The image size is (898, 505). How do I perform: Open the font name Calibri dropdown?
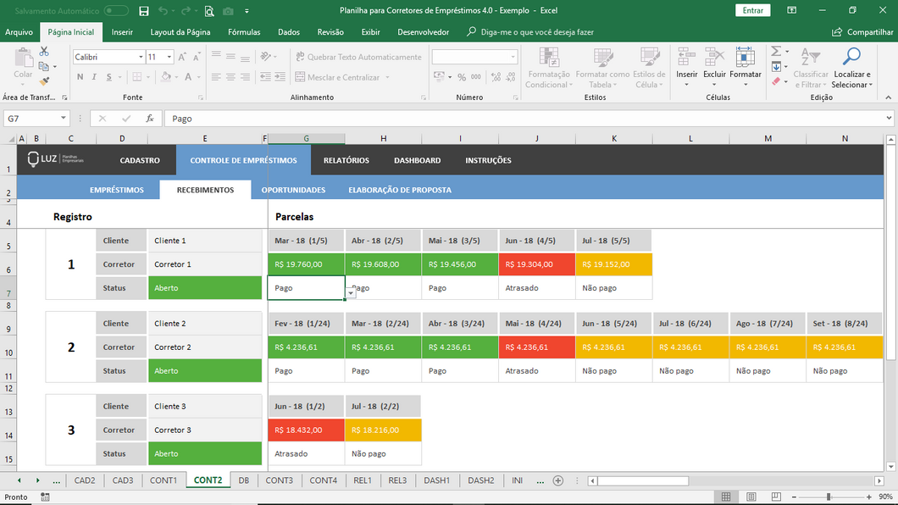[x=141, y=58]
